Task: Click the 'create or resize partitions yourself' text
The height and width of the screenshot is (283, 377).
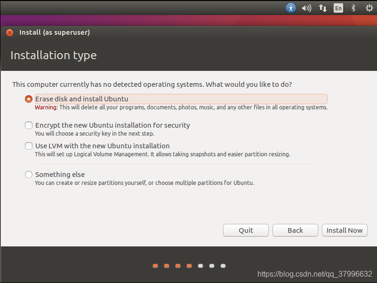Action: pos(144,183)
